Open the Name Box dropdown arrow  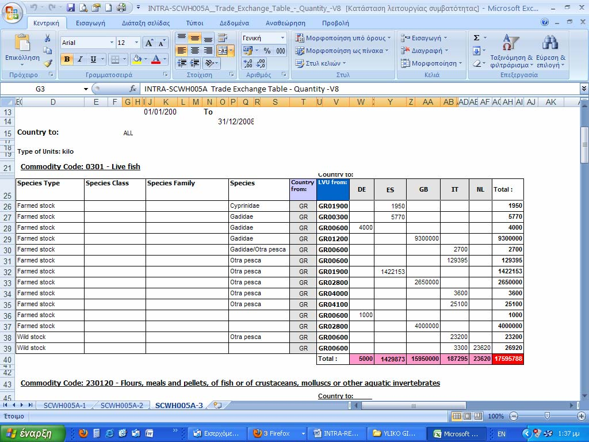[x=86, y=89]
